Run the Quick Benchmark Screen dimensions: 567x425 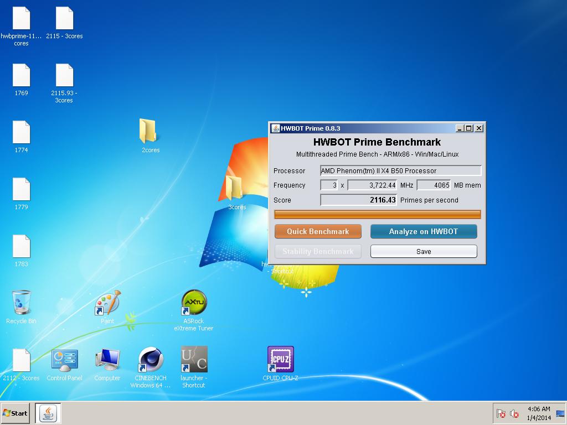pos(318,232)
